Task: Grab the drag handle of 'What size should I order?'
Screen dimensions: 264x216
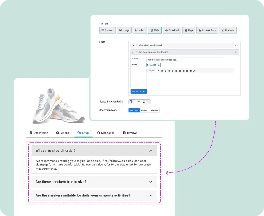Action: pyautogui.click(x=136, y=45)
